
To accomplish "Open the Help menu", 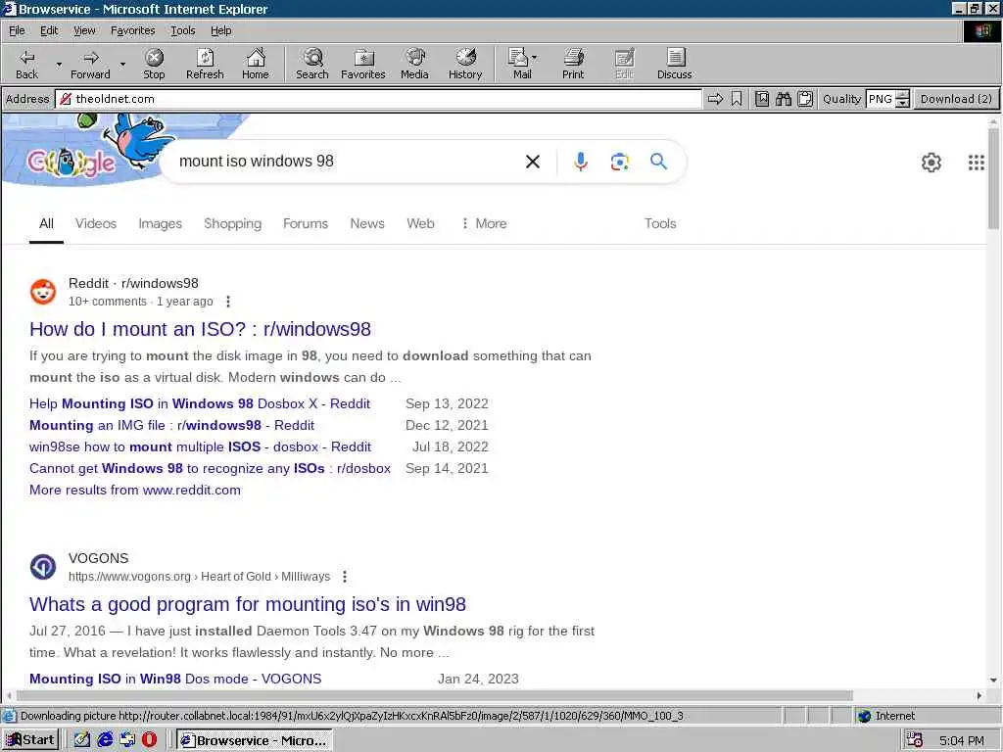I will (x=220, y=30).
